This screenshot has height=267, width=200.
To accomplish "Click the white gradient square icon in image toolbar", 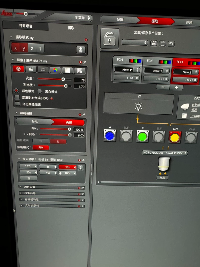I will pyautogui.click(x=68, y=70).
